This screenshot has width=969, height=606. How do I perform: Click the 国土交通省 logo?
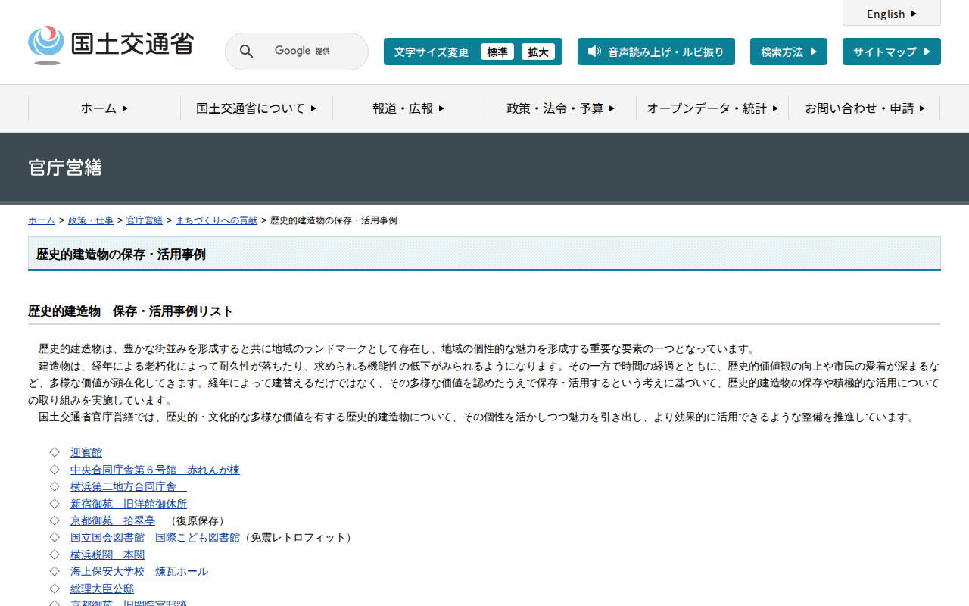pos(111,45)
